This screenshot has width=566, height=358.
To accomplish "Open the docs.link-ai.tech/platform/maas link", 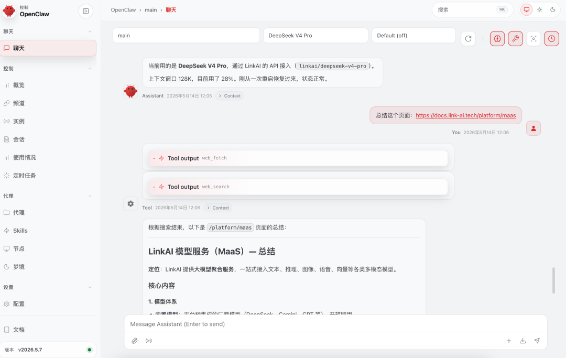I will 466,115.
